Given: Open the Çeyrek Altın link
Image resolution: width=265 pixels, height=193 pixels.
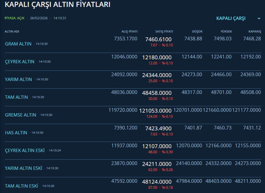Looking at the screenshot, I should (20, 62).
